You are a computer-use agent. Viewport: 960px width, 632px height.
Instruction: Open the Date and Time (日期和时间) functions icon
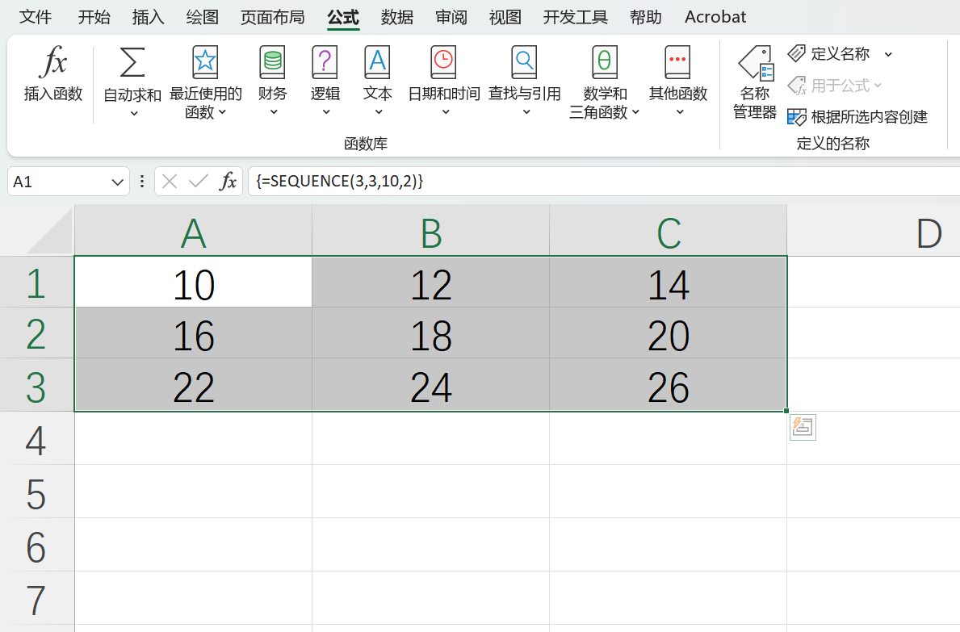coord(444,62)
